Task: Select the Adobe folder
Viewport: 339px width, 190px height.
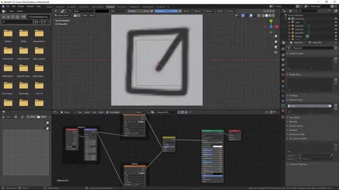Action: tap(23, 35)
